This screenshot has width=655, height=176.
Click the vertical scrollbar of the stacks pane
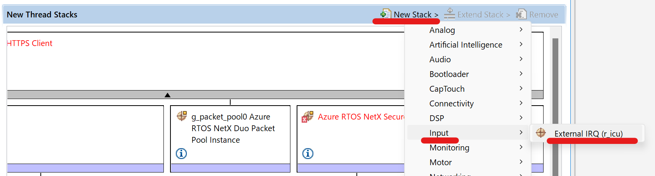pos(555,106)
